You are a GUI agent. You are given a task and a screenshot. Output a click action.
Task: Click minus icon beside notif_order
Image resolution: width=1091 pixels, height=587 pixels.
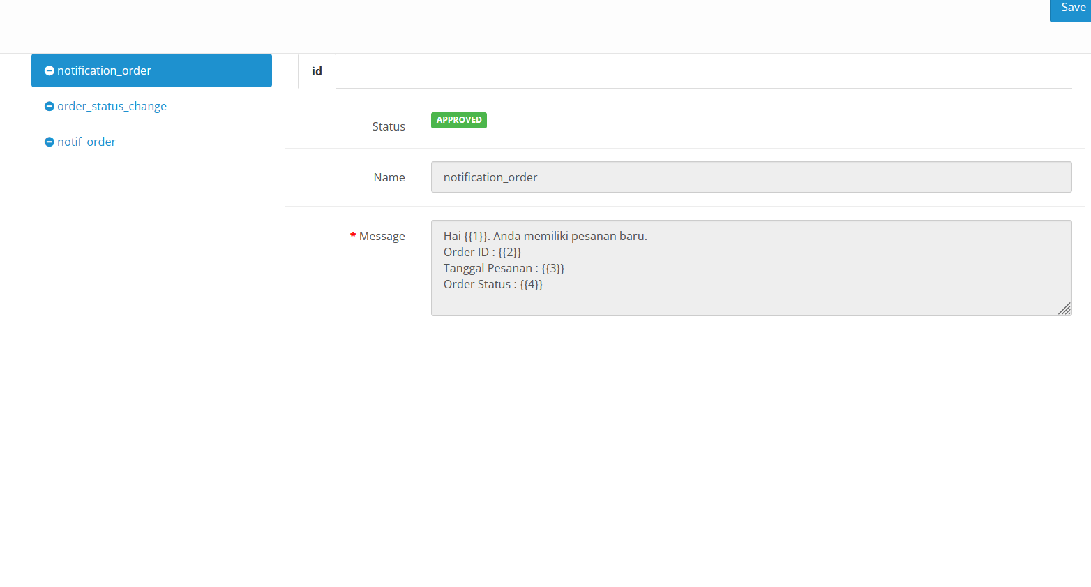50,142
